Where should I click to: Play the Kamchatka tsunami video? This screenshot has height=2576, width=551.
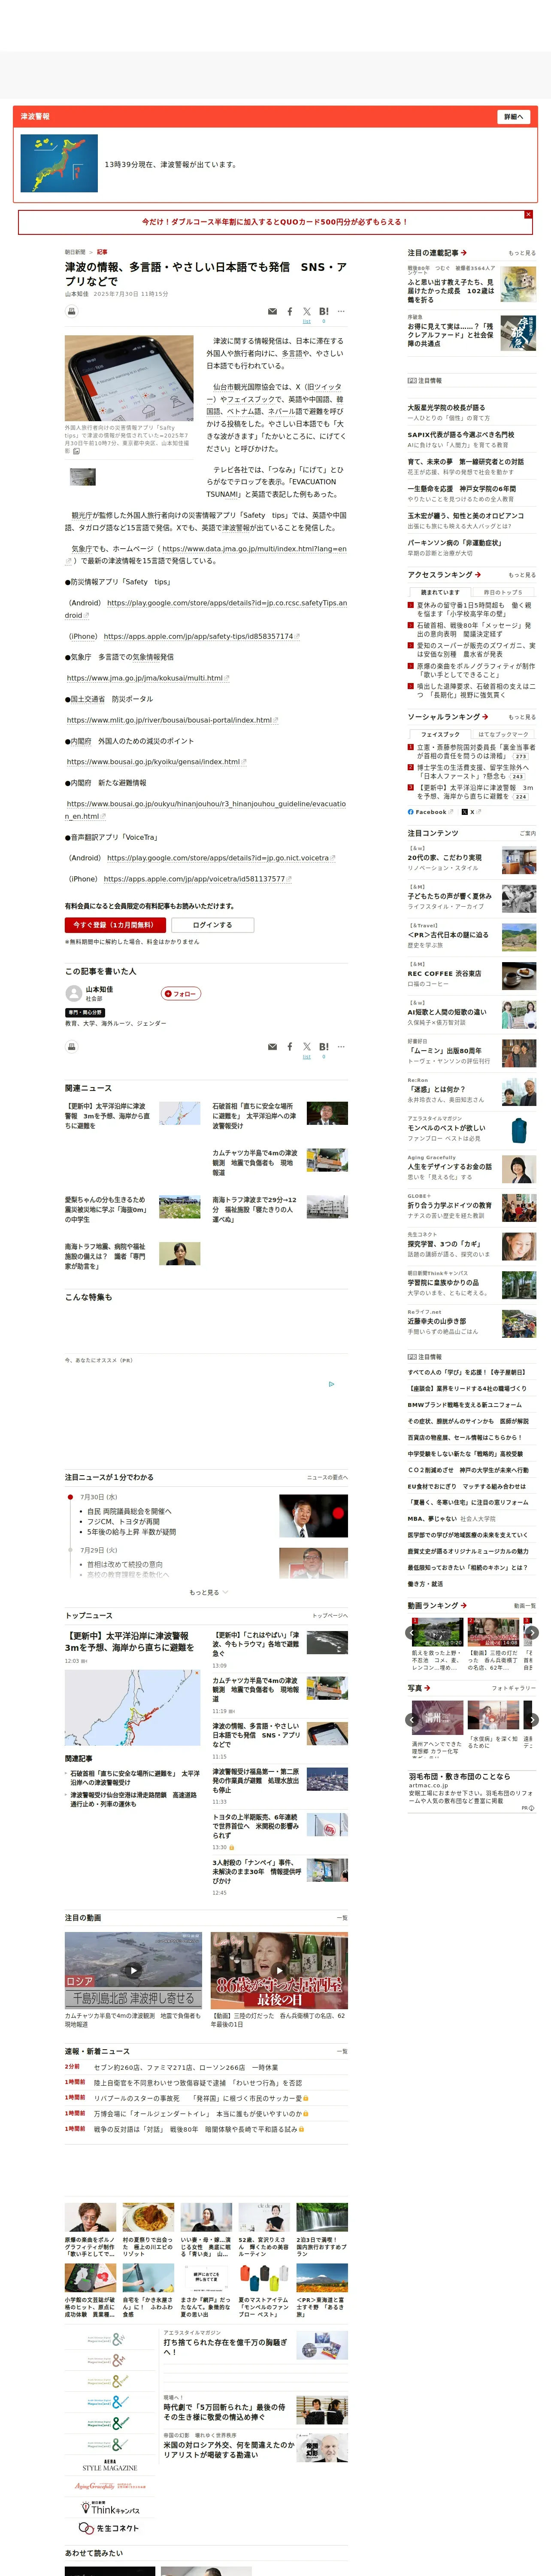pyautogui.click(x=133, y=1970)
